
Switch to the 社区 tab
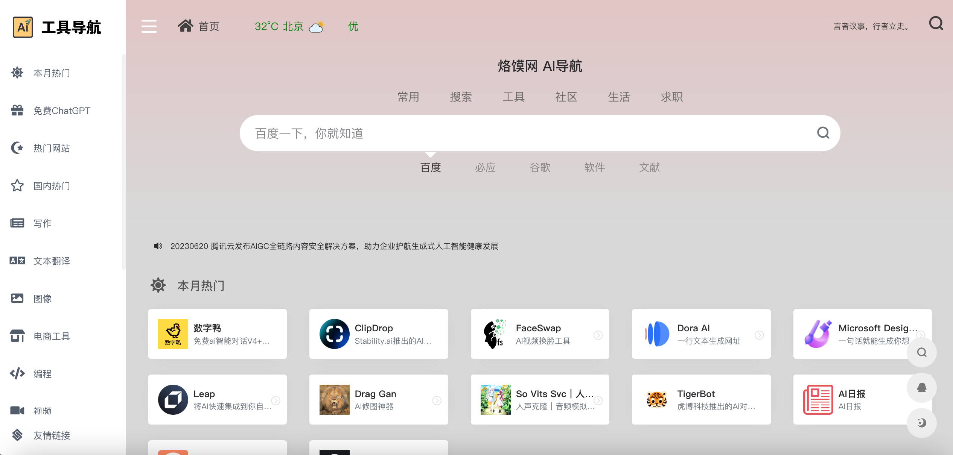[566, 97]
